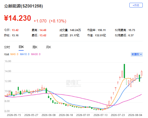Image resolution: width=148 pixels, height=118 pixels.
Task: Click the 市值 value 132.81亿
Action: (100, 35)
